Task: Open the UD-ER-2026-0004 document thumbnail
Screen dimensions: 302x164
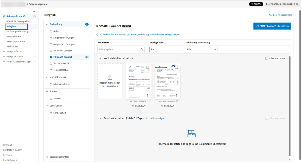Action: 139,81
